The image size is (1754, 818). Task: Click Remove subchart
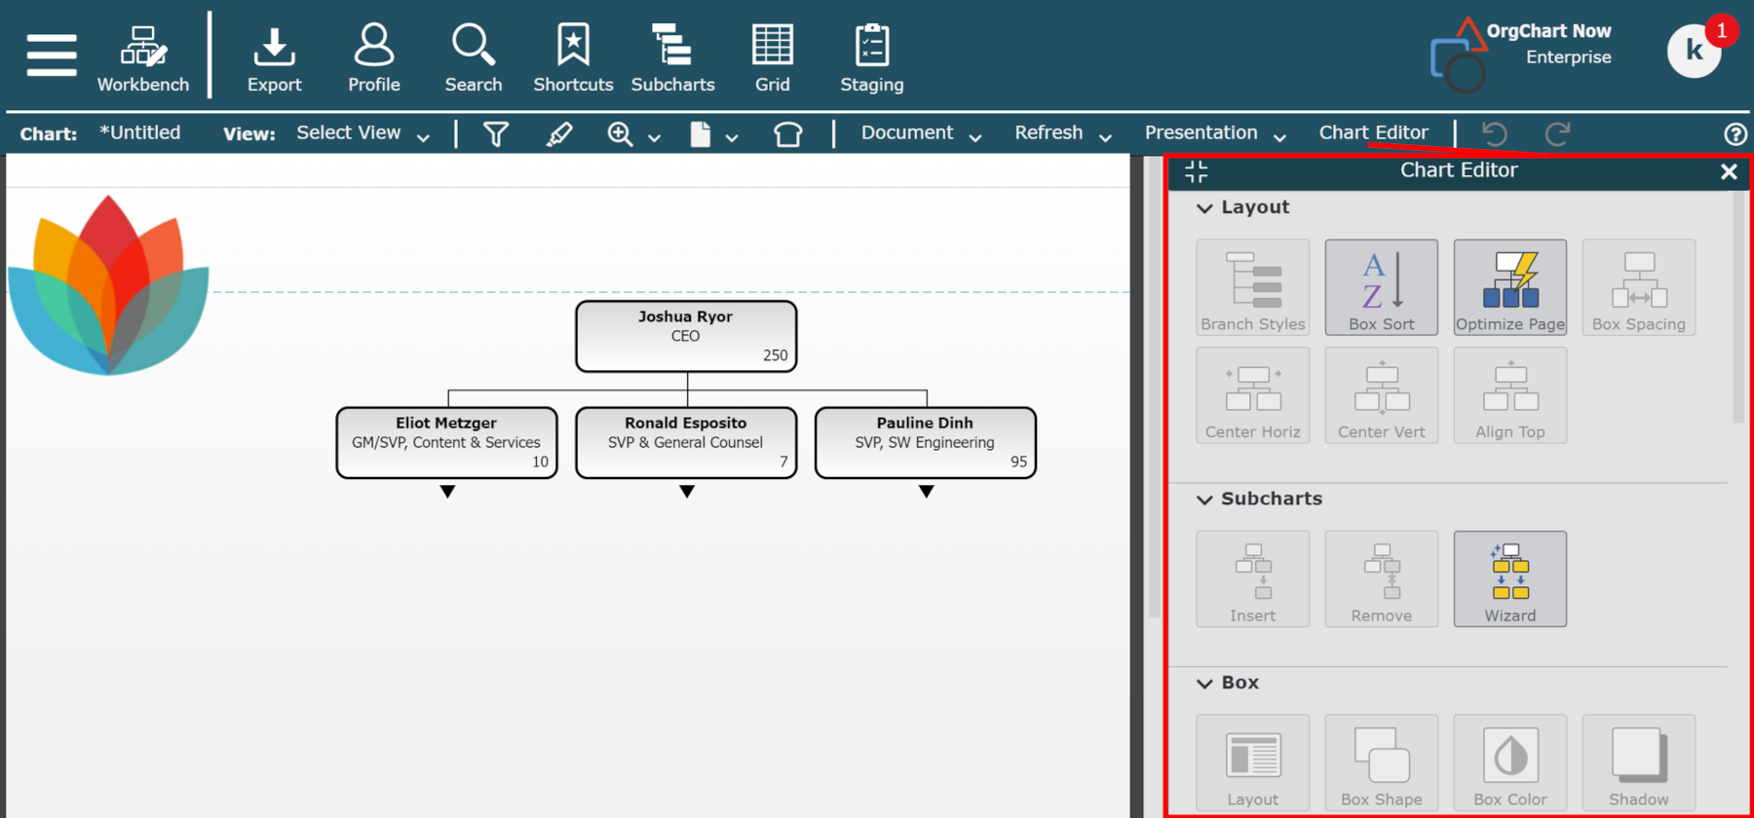coord(1382,578)
